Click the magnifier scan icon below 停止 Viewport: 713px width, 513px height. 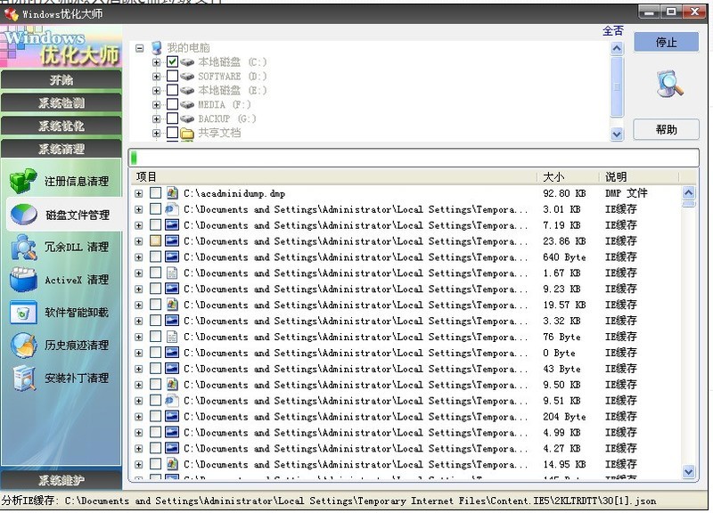point(669,84)
